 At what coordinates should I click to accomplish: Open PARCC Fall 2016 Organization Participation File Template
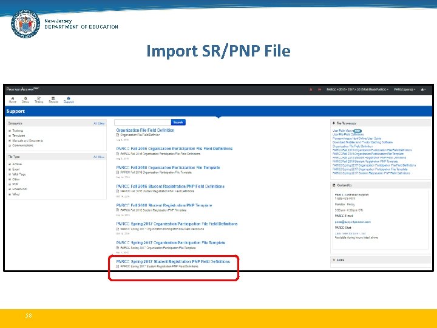[x=168, y=168]
